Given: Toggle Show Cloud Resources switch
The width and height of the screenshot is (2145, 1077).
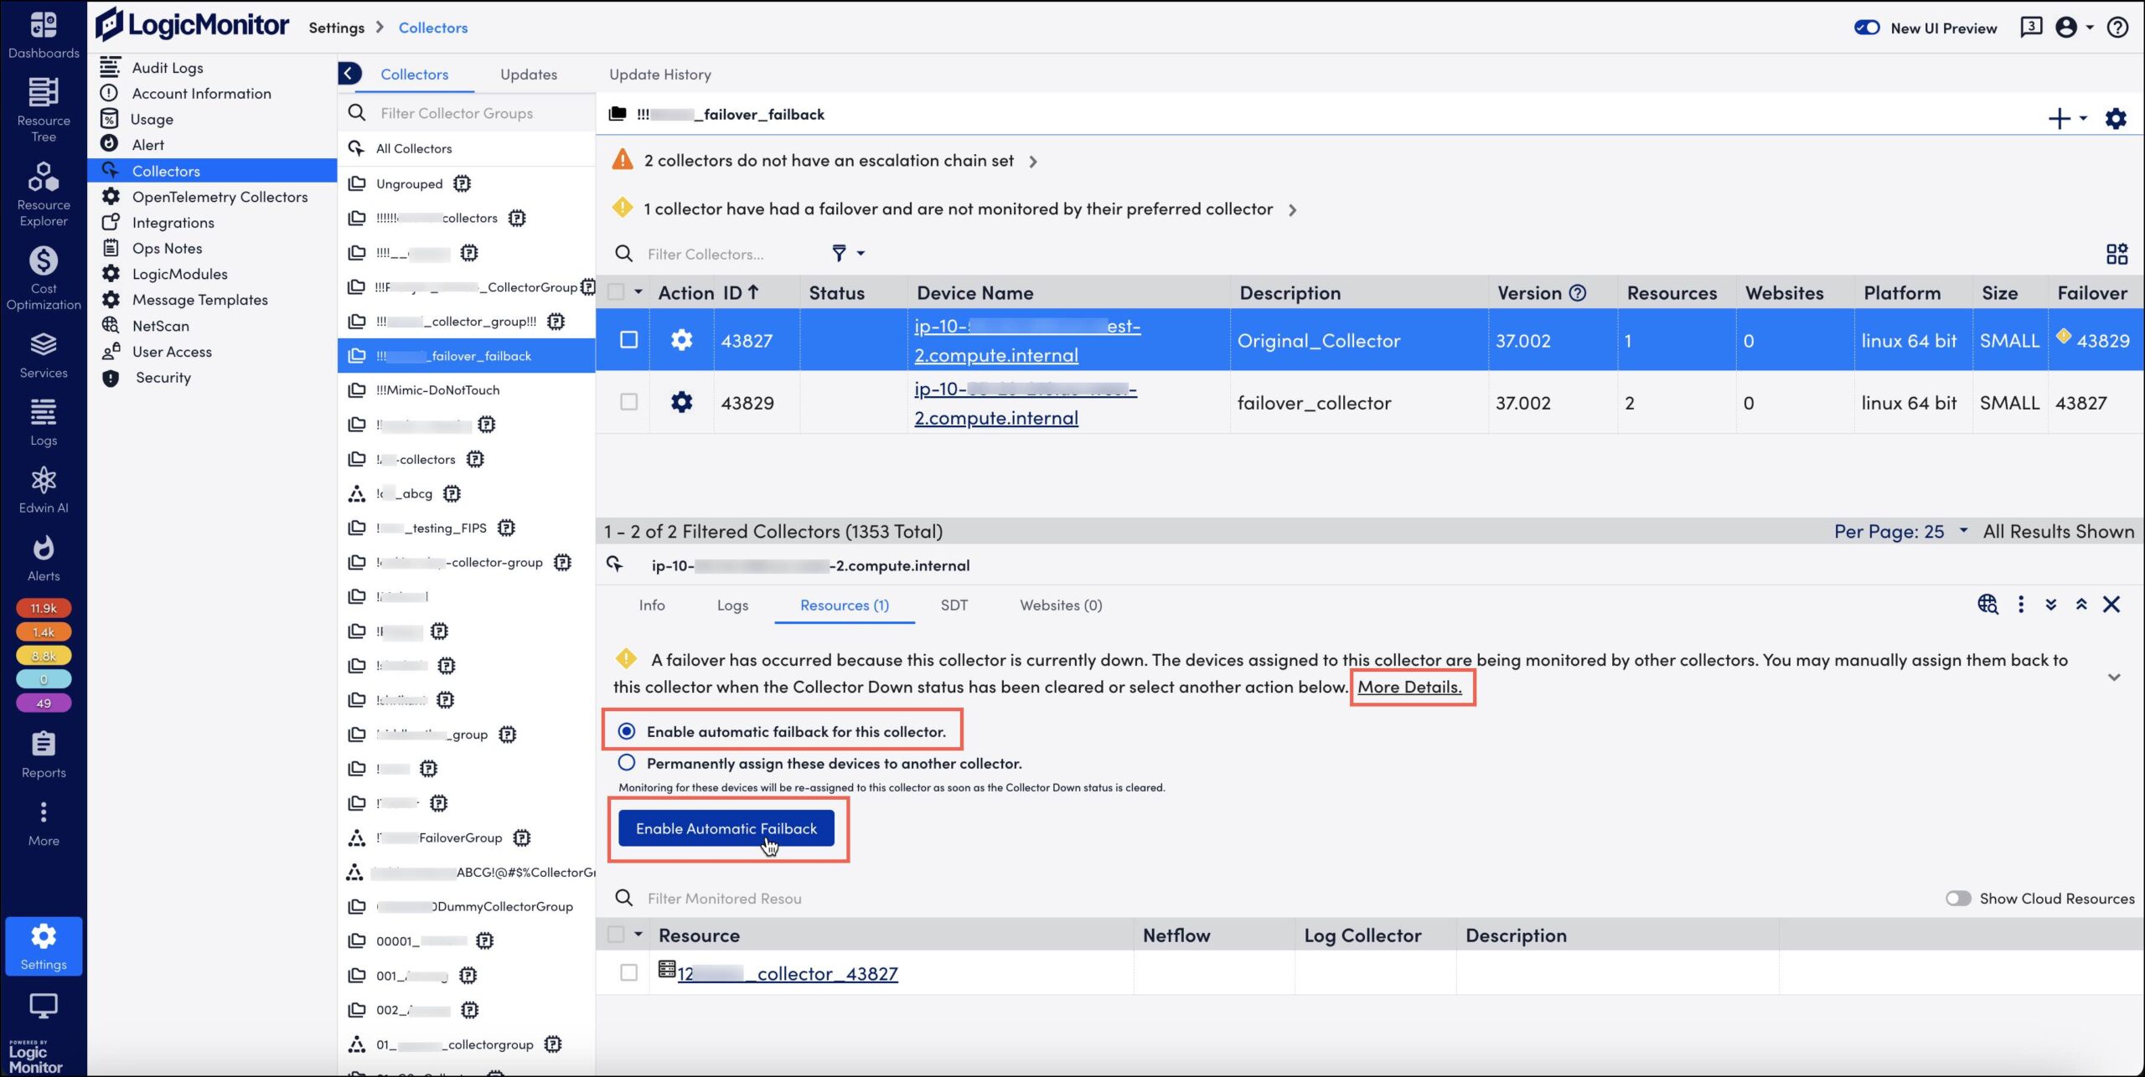Looking at the screenshot, I should [x=1958, y=899].
